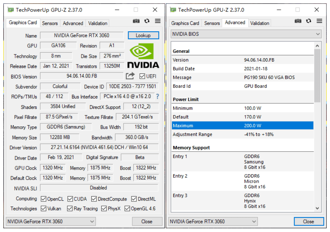Click the scrollbar thumb in Advanced list
Image resolution: width=330 pixels, height=232 pixels.
click(317, 76)
